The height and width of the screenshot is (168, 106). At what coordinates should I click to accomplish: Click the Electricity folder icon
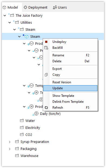pyautogui.click(x=22, y=128)
